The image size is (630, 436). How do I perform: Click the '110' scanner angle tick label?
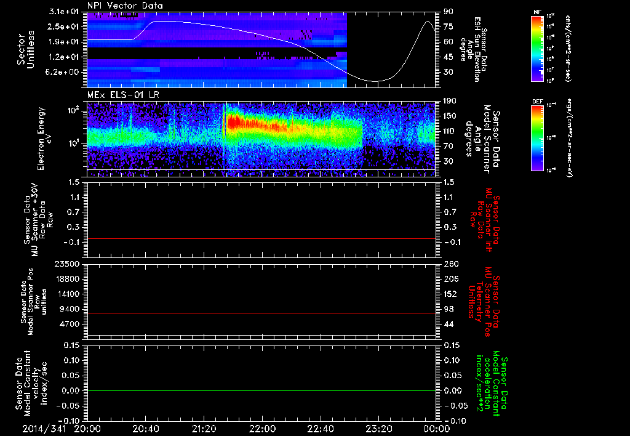pos(450,131)
